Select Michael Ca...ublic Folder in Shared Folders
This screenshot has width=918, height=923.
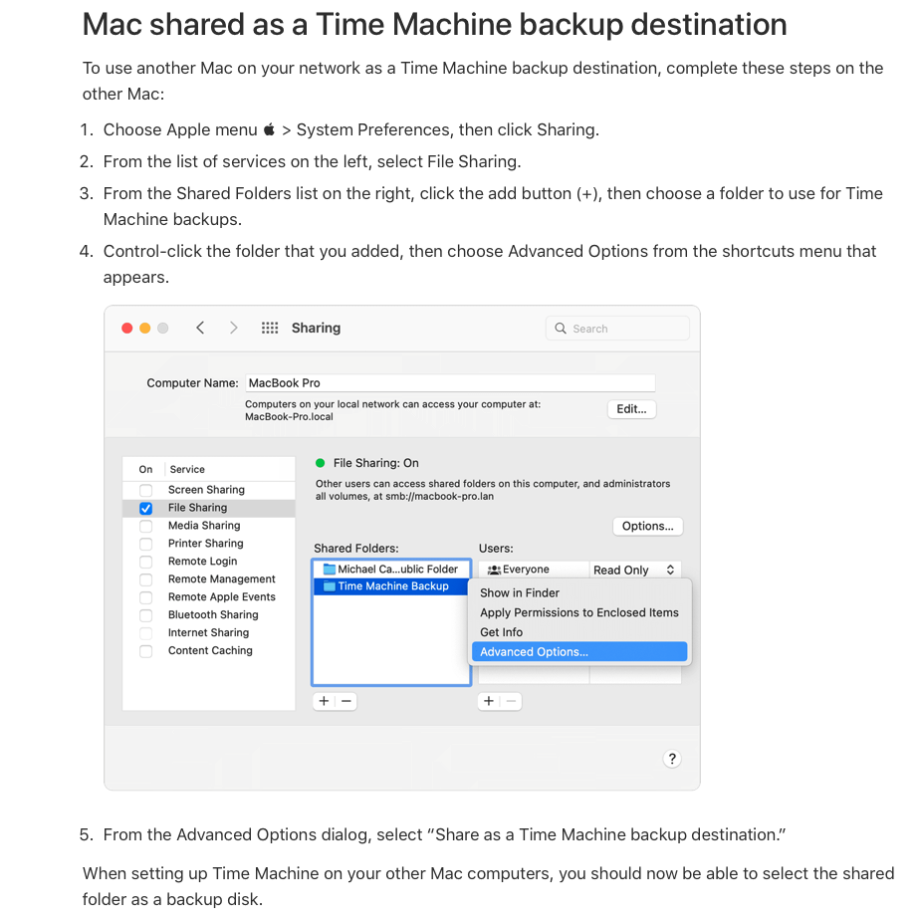pyautogui.click(x=392, y=570)
